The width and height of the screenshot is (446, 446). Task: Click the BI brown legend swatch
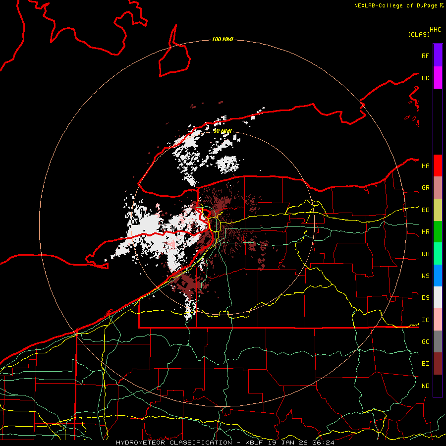(438, 364)
